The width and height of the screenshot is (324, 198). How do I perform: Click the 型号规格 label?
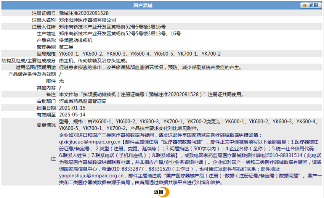coord(46,54)
